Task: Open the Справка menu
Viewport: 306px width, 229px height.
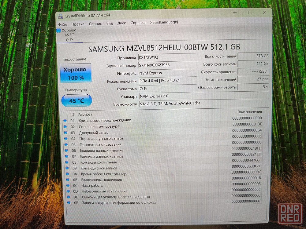Action: pyautogui.click(x=138, y=23)
